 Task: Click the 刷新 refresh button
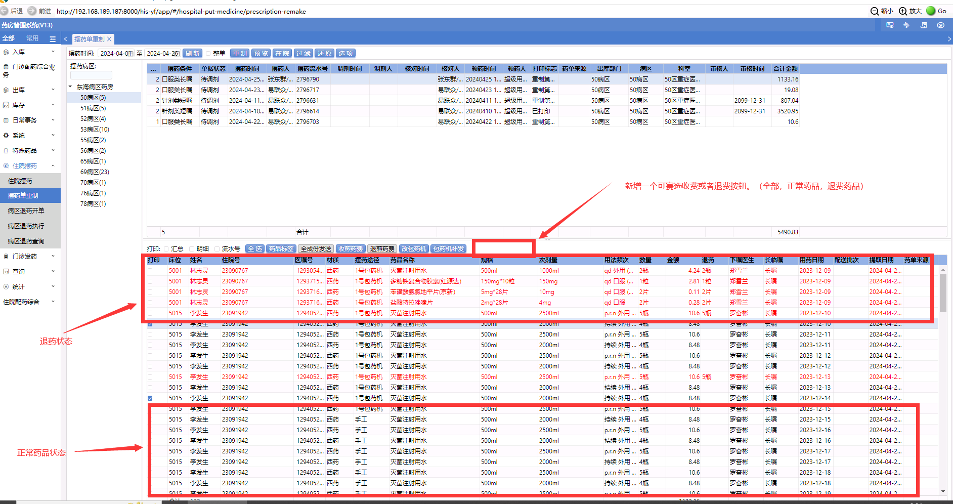pos(192,54)
